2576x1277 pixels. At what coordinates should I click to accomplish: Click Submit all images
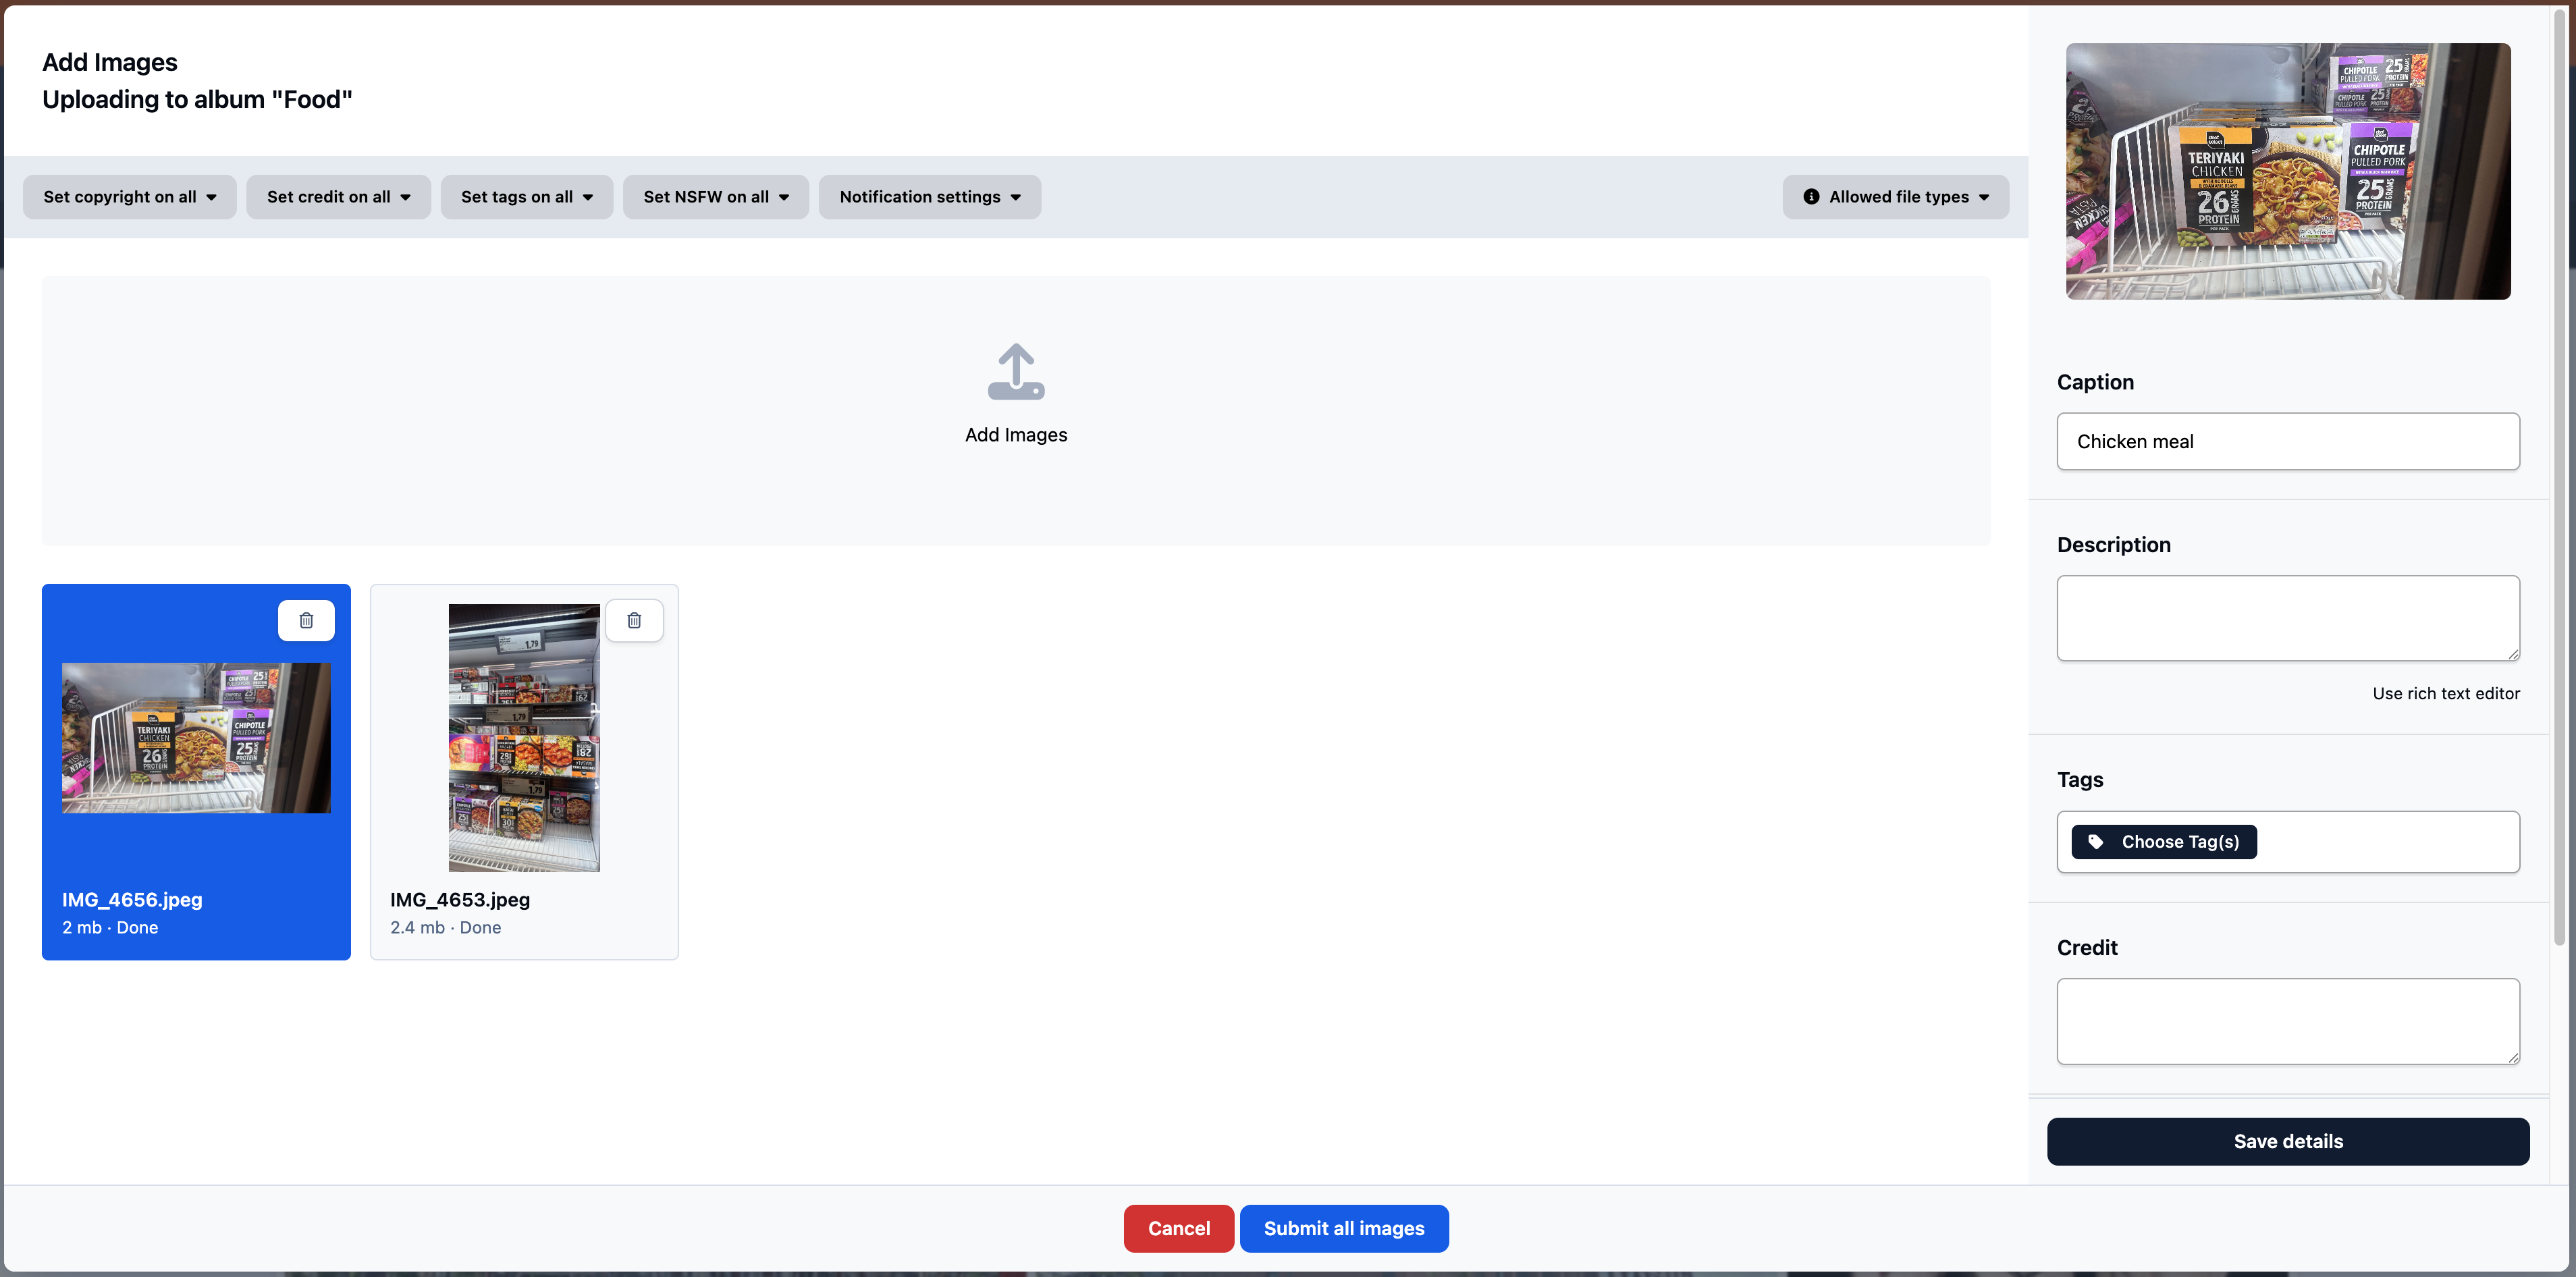coord(1344,1228)
